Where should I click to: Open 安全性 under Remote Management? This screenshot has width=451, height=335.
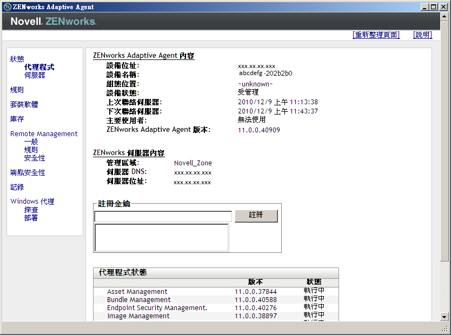point(35,158)
